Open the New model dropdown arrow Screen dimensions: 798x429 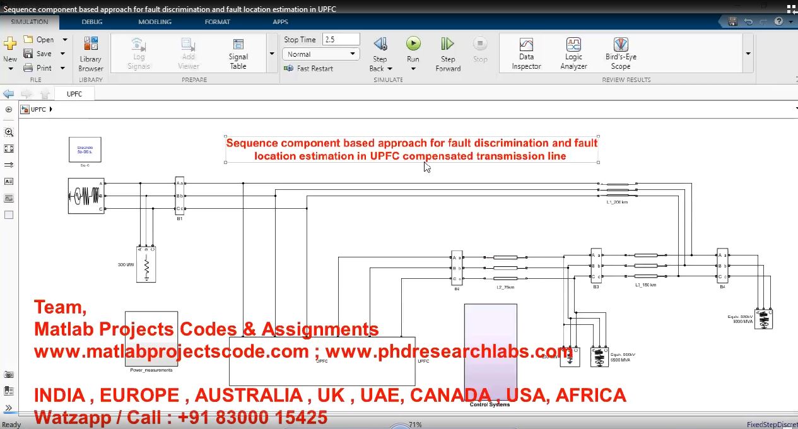pos(10,68)
